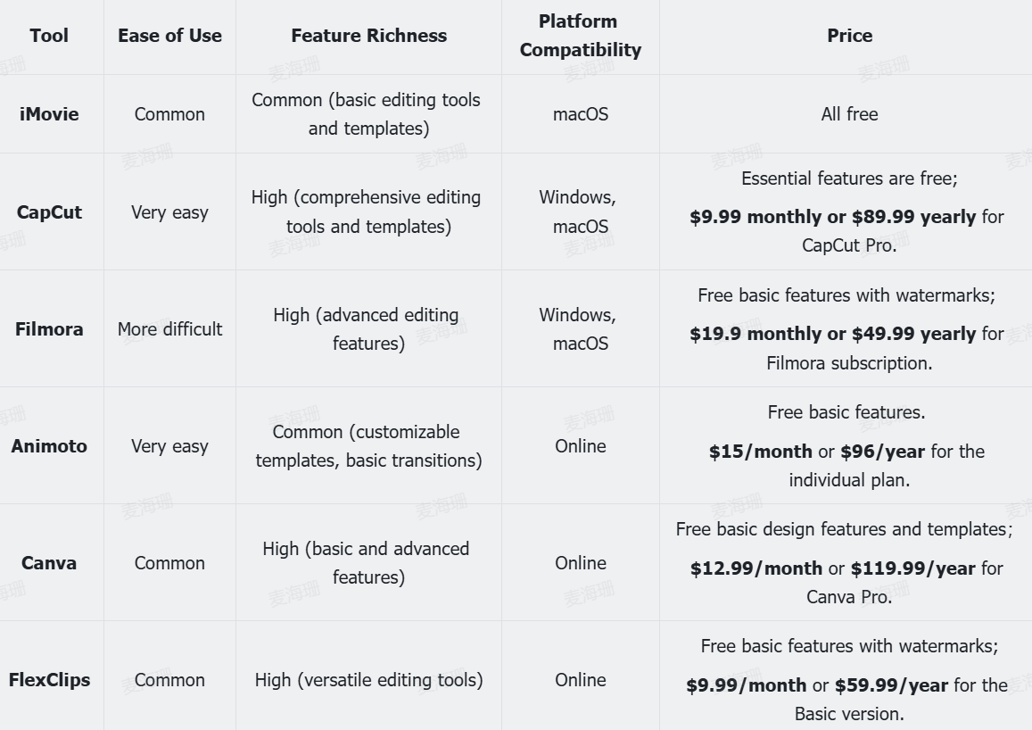Screen dimensions: 1032x730
Task: Select "High (versatile editing tools)" cell
Action: tap(368, 680)
